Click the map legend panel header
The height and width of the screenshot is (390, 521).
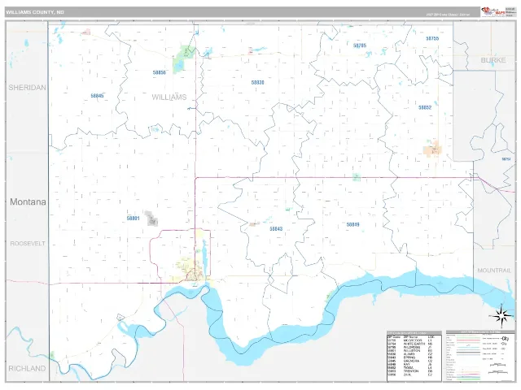[x=480, y=332]
